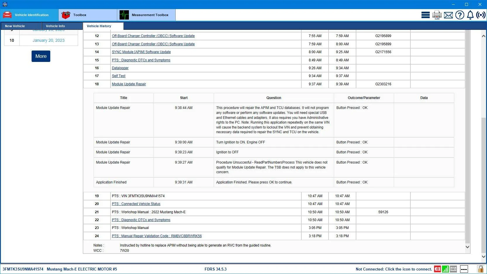Click the printer icon to print

(x=437, y=15)
